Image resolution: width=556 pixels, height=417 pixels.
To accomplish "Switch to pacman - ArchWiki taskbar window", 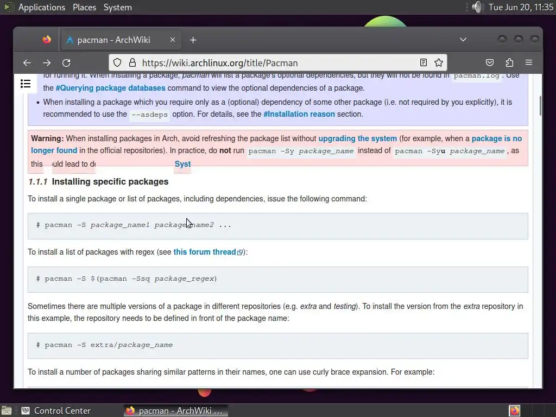I will click(176, 410).
